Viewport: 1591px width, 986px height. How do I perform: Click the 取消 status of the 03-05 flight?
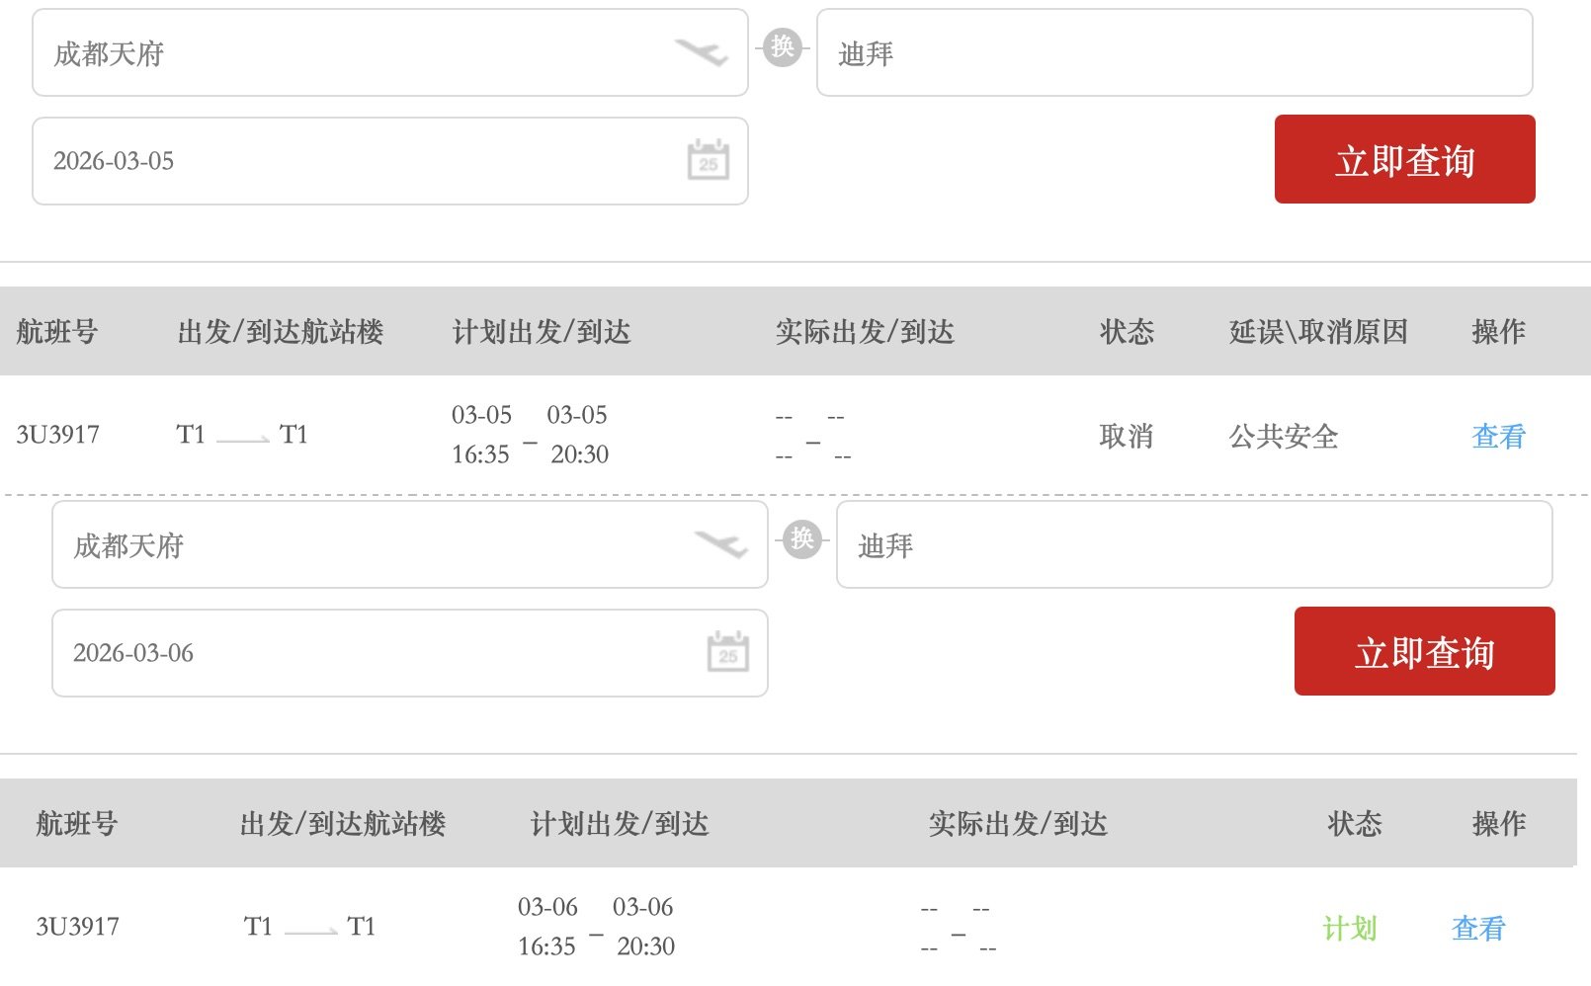[1126, 436]
